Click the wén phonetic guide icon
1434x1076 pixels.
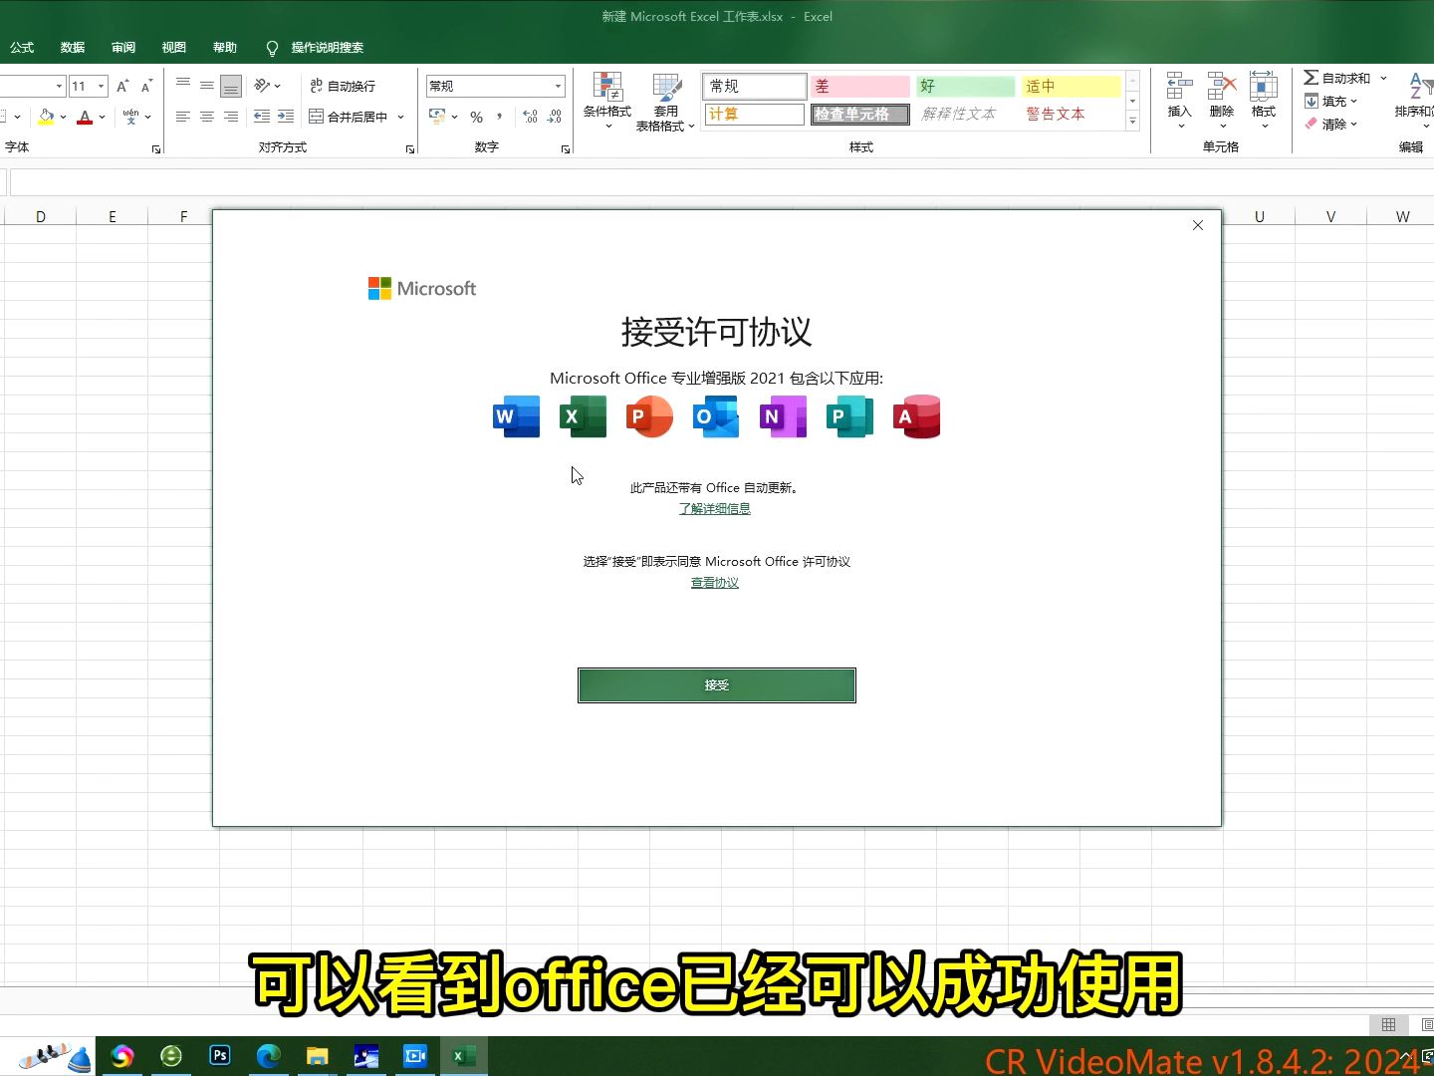click(x=130, y=117)
